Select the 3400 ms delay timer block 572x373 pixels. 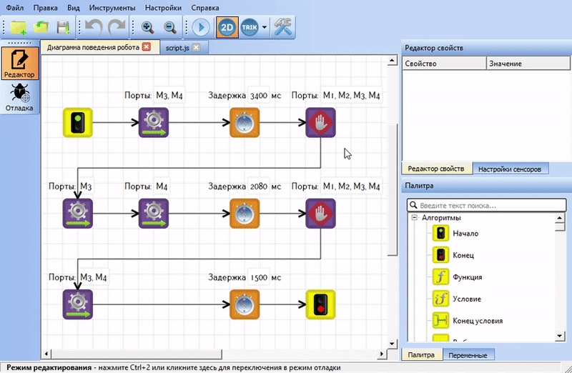click(x=243, y=122)
